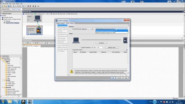Collapse the Constants folder
The width and height of the screenshot is (185, 104).
[x=1, y=60]
